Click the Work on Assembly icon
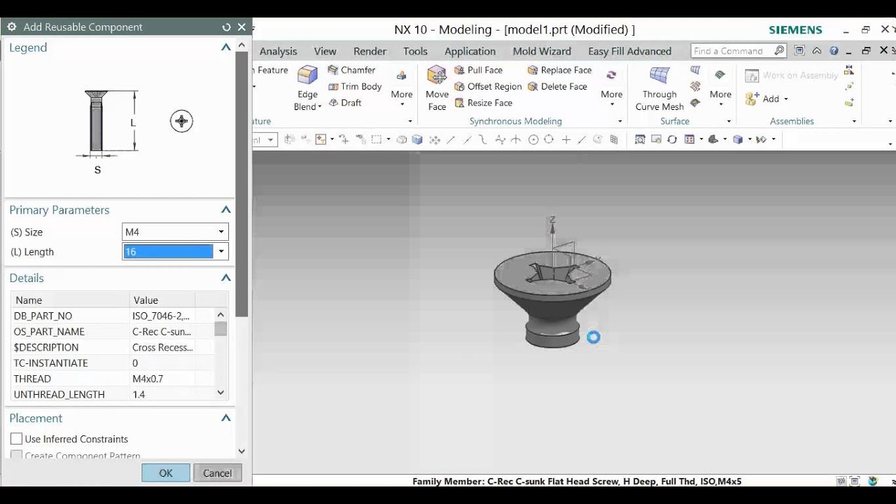Screen dimensions: 896x504 (x=752, y=76)
